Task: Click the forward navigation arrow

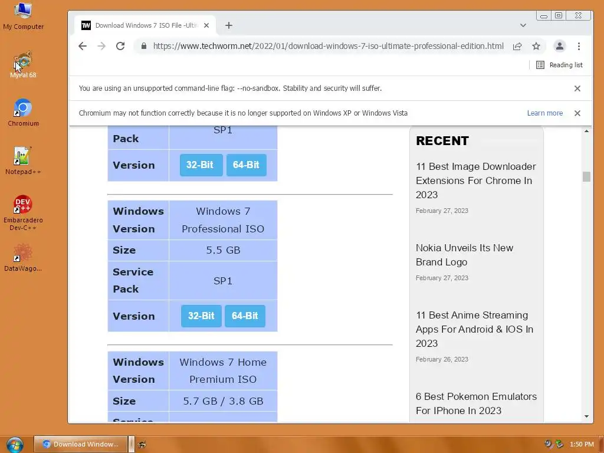Action: (x=101, y=46)
